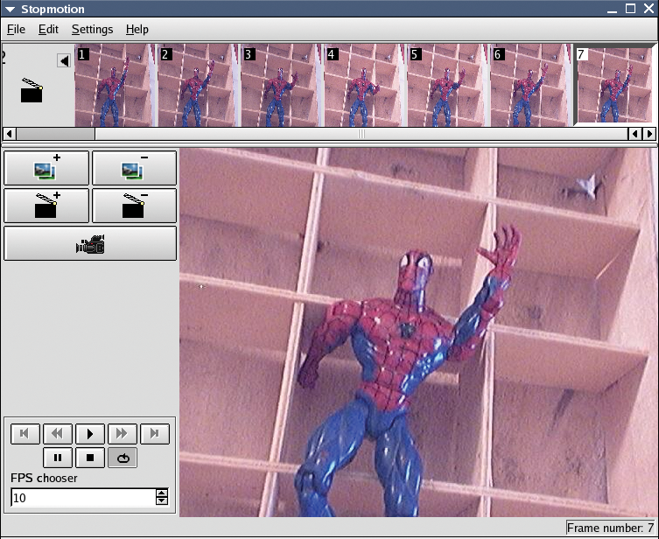This screenshot has width=659, height=539.
Task: Toggle loop playback button
Action: (x=123, y=458)
